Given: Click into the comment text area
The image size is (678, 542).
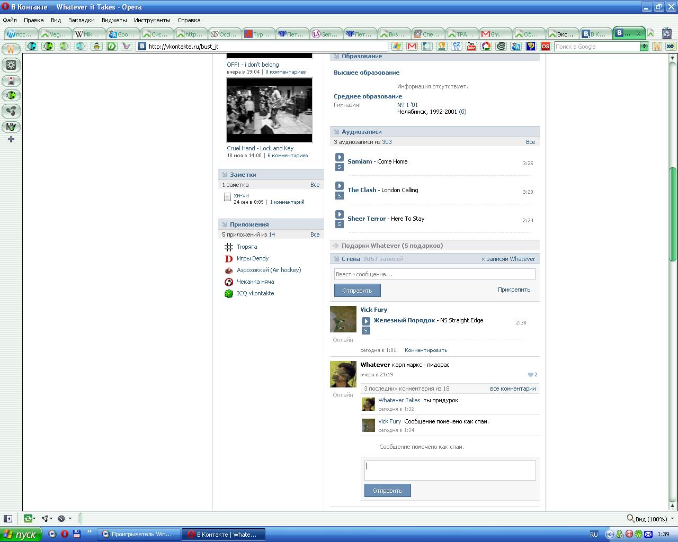Looking at the screenshot, I should pyautogui.click(x=450, y=470).
